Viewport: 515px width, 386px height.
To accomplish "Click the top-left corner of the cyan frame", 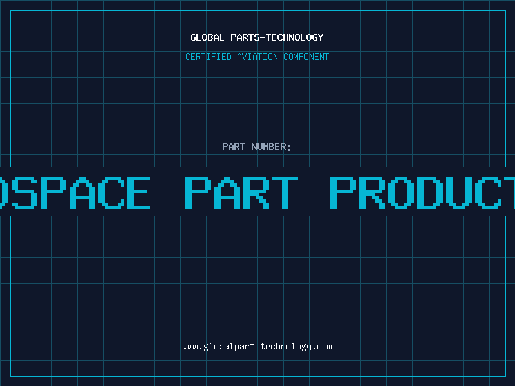I will point(10,10).
